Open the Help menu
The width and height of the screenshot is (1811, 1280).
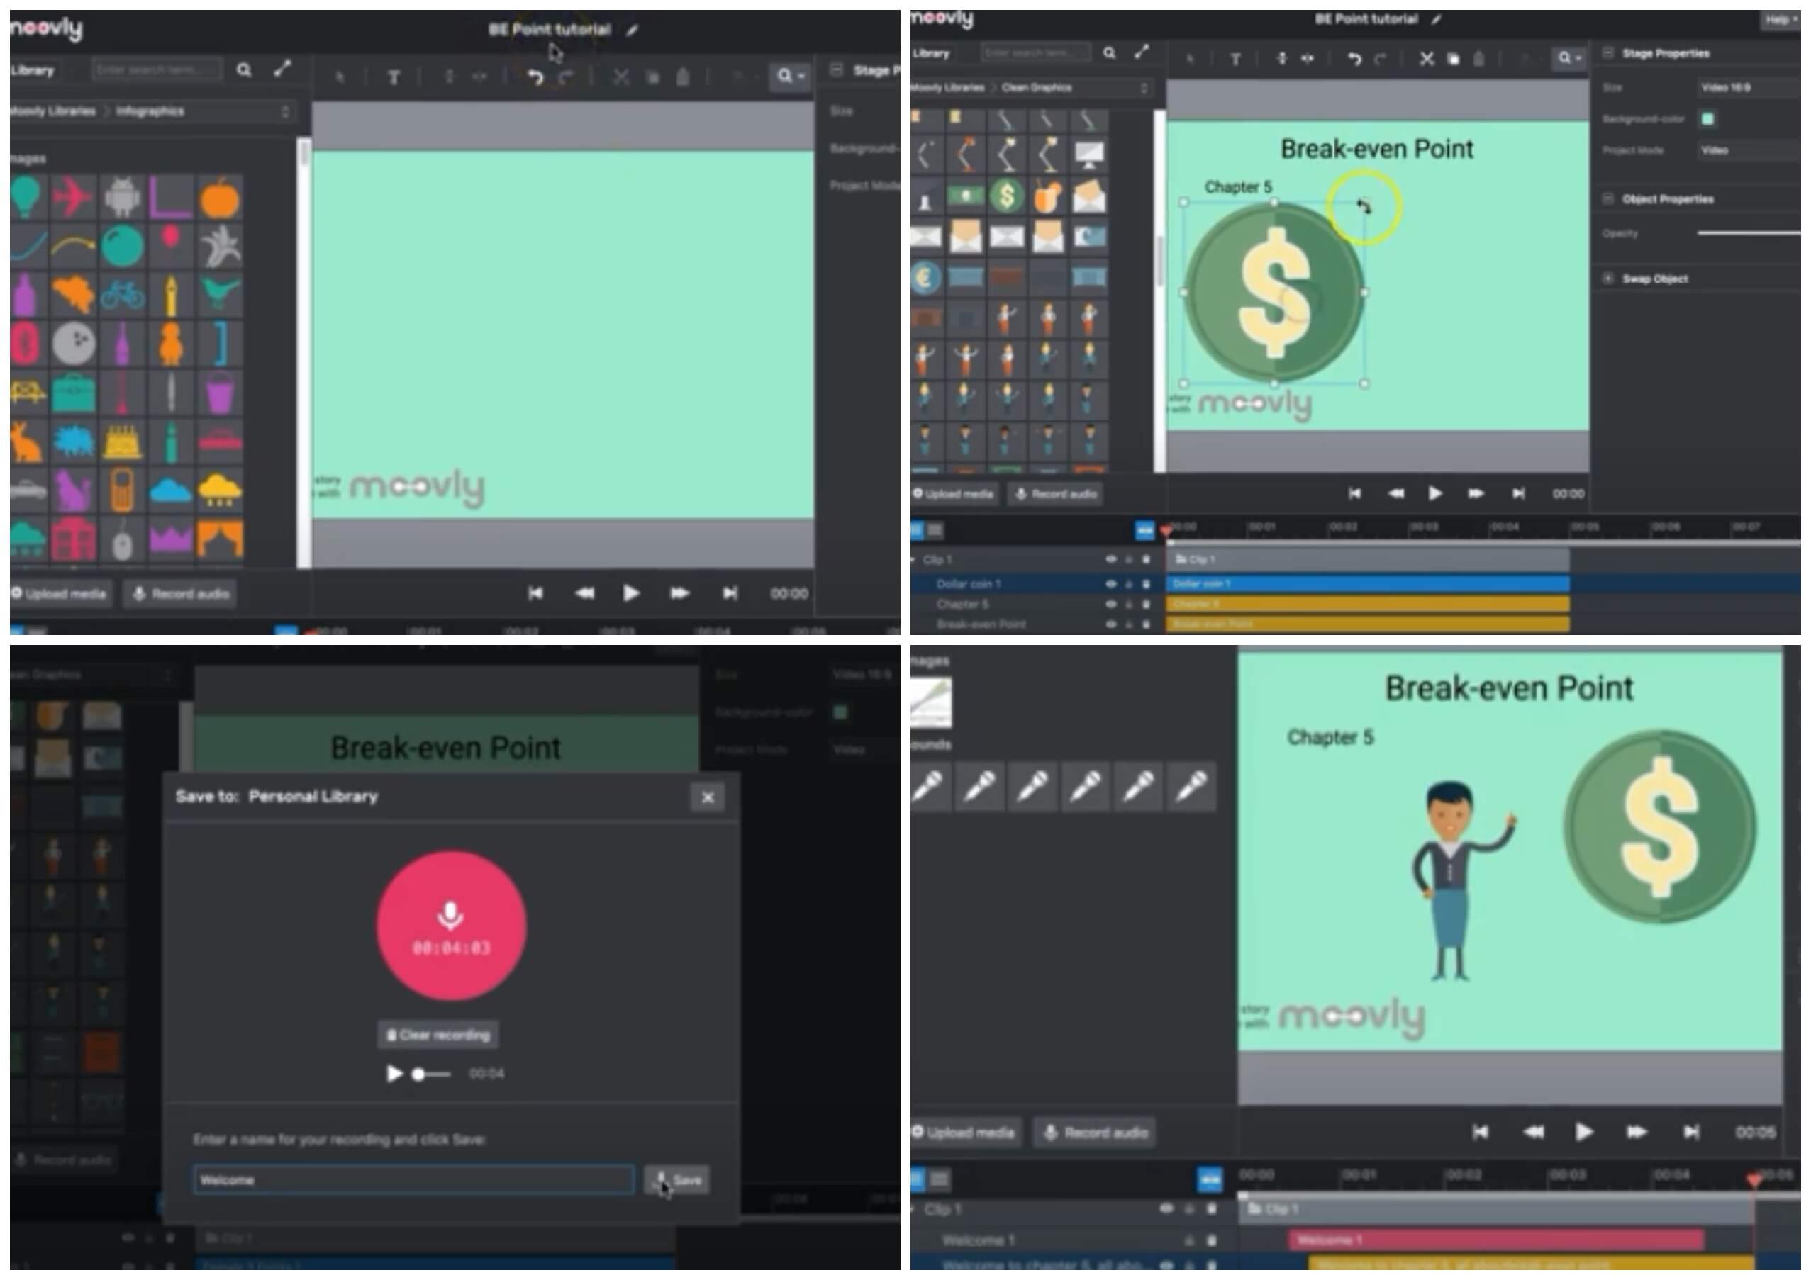click(x=1781, y=19)
